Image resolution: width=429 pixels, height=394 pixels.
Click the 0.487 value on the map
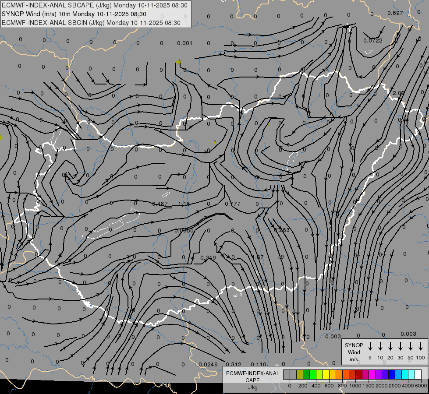[x=160, y=204]
